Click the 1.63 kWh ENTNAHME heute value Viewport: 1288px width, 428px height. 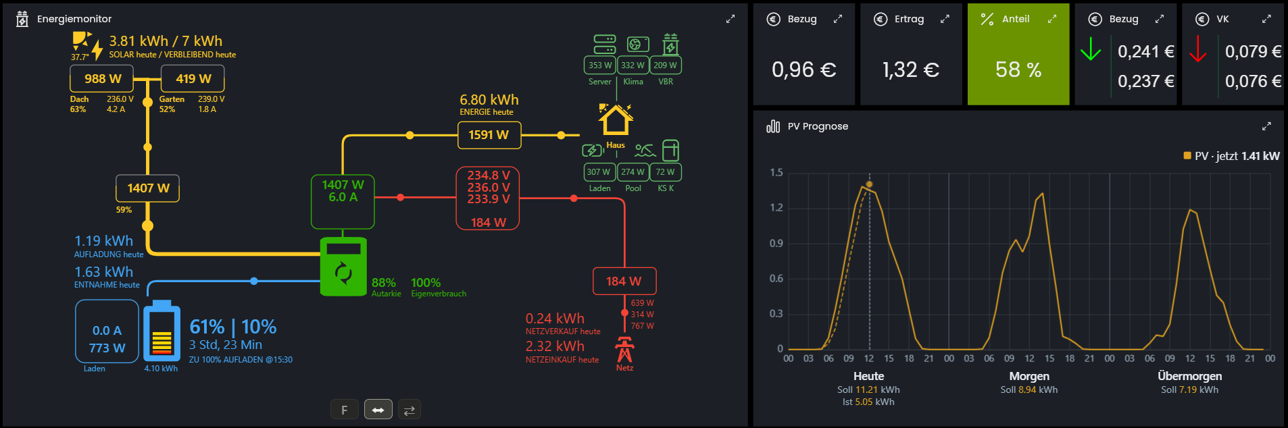tap(103, 272)
